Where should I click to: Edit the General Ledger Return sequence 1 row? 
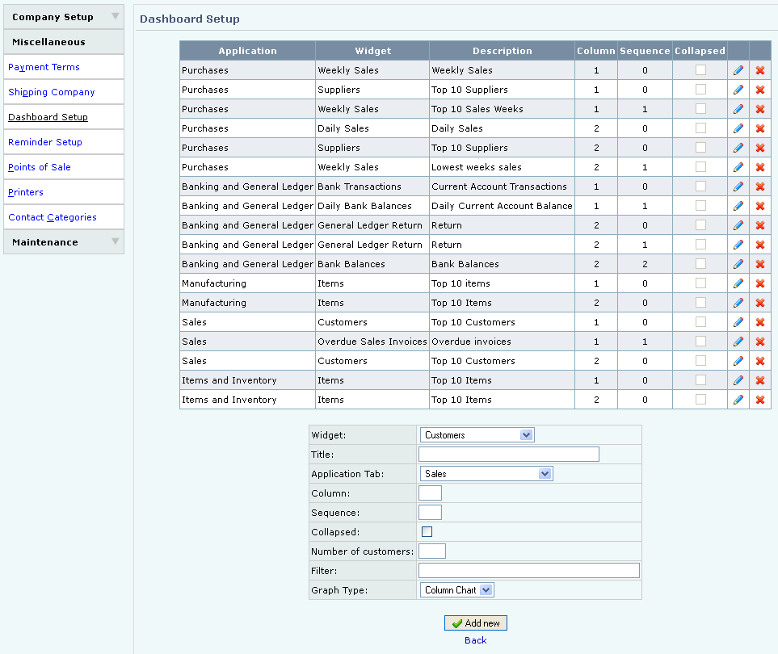(x=738, y=245)
